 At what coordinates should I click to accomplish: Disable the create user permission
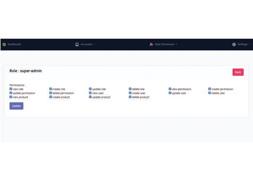130,93
